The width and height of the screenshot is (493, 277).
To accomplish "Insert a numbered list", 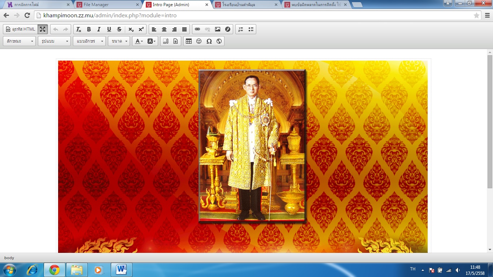I will tap(241, 29).
